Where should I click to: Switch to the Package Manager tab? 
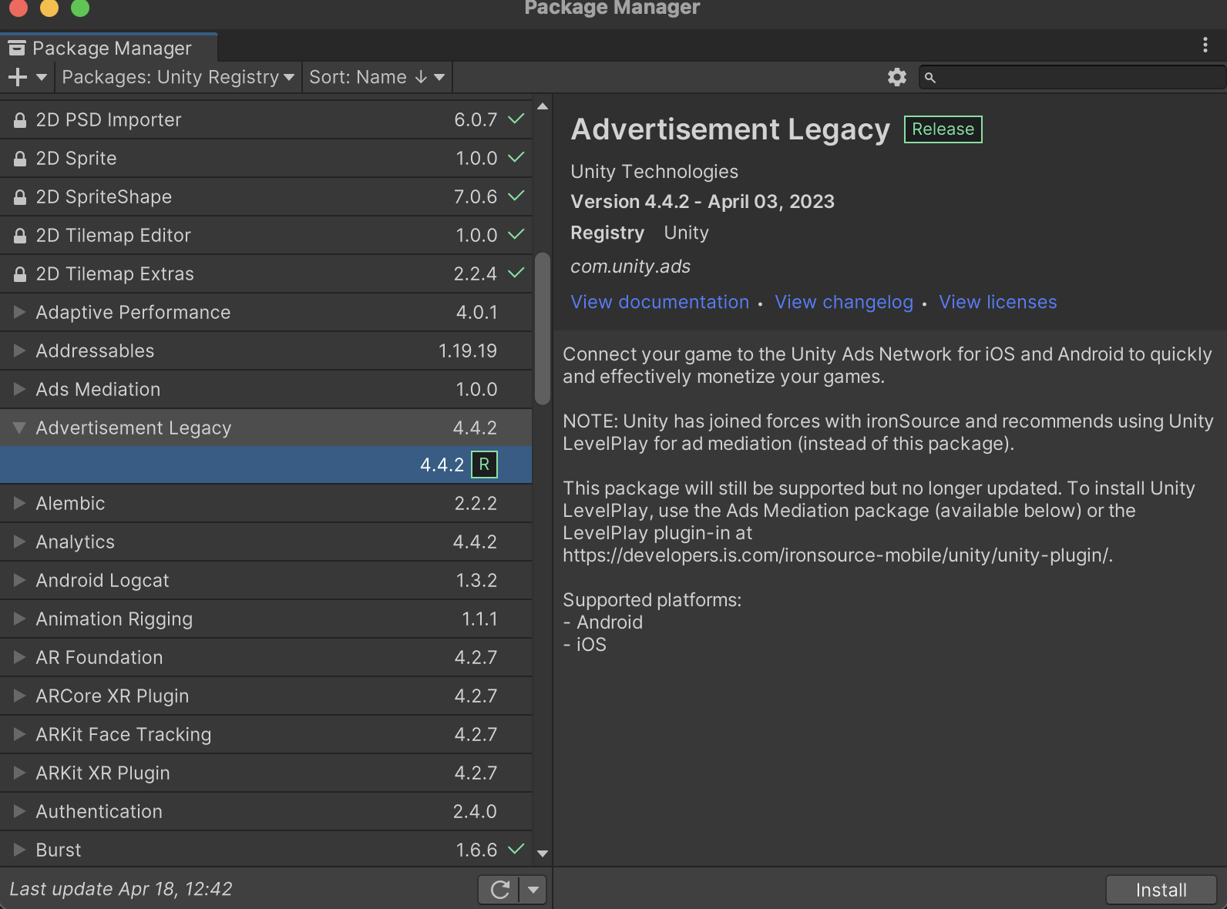[x=109, y=49]
